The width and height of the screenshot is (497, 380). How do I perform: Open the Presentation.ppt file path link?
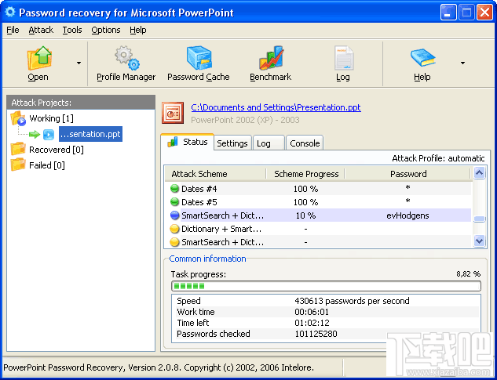276,107
